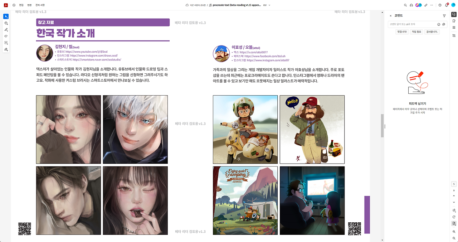Click the Adobe Acrobat home logo
458x242 pixels.
click(x=6, y=5)
